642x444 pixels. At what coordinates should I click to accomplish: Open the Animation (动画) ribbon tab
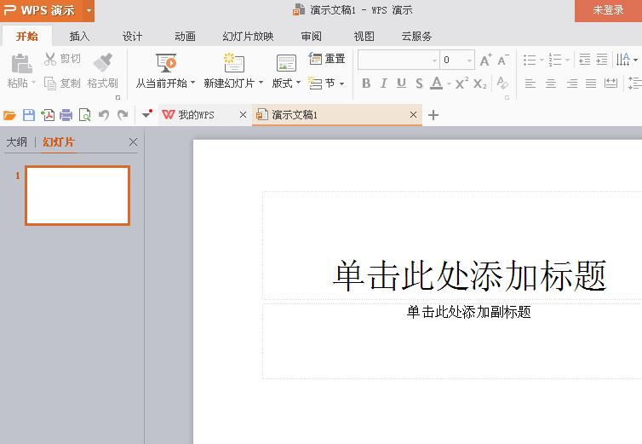[x=185, y=37]
